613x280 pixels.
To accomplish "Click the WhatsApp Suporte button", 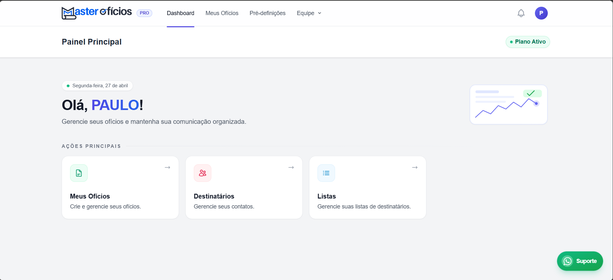I will (x=580, y=261).
